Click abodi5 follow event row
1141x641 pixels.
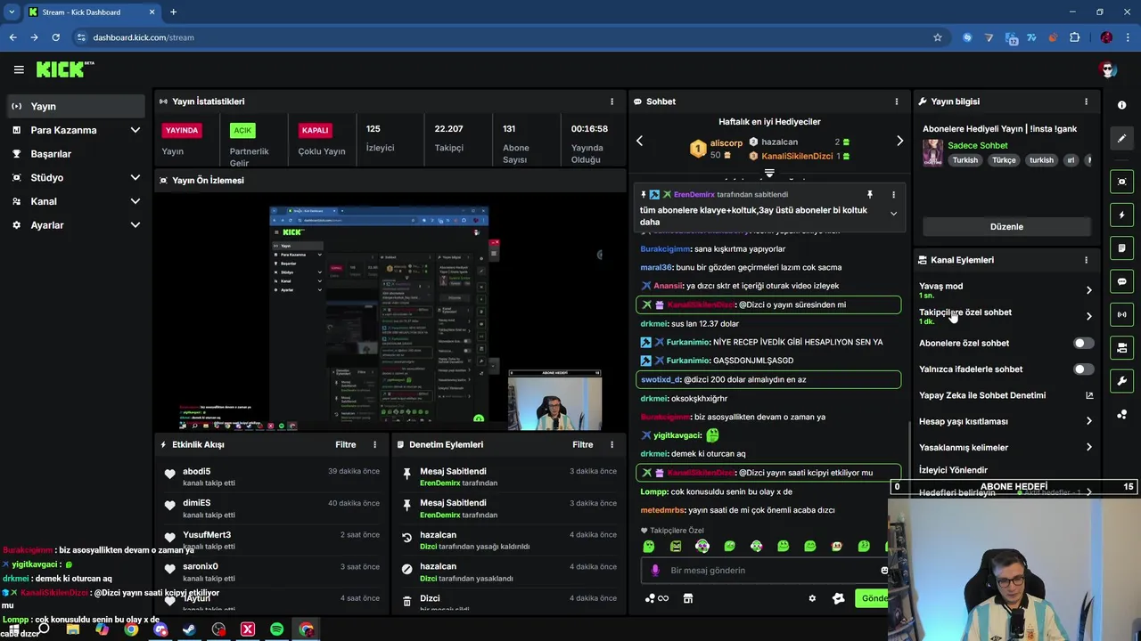(x=272, y=477)
